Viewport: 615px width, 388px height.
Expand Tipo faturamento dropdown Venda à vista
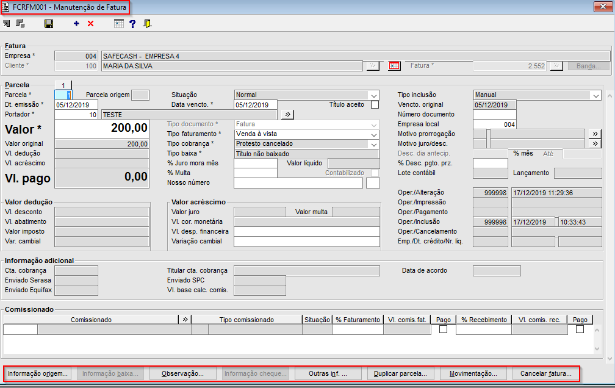[x=374, y=134]
